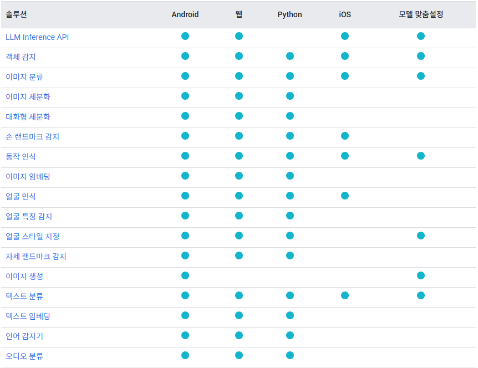This screenshot has width=478, height=368.
Task: Click the Python dot for 오디오 분류
Action: (290, 355)
